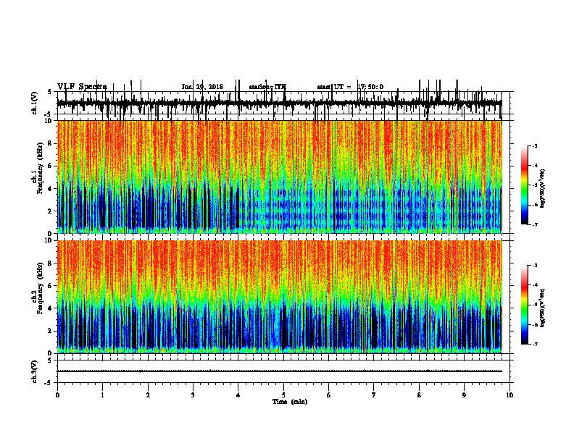The image size is (574, 443).
Task: Click time axis tick label '4'
Action: [x=238, y=395]
